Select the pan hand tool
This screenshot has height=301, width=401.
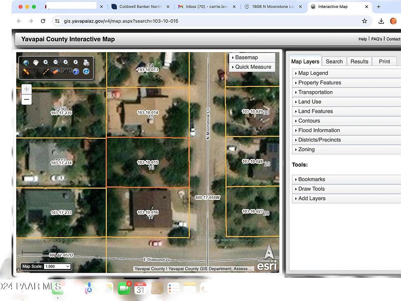(36, 62)
